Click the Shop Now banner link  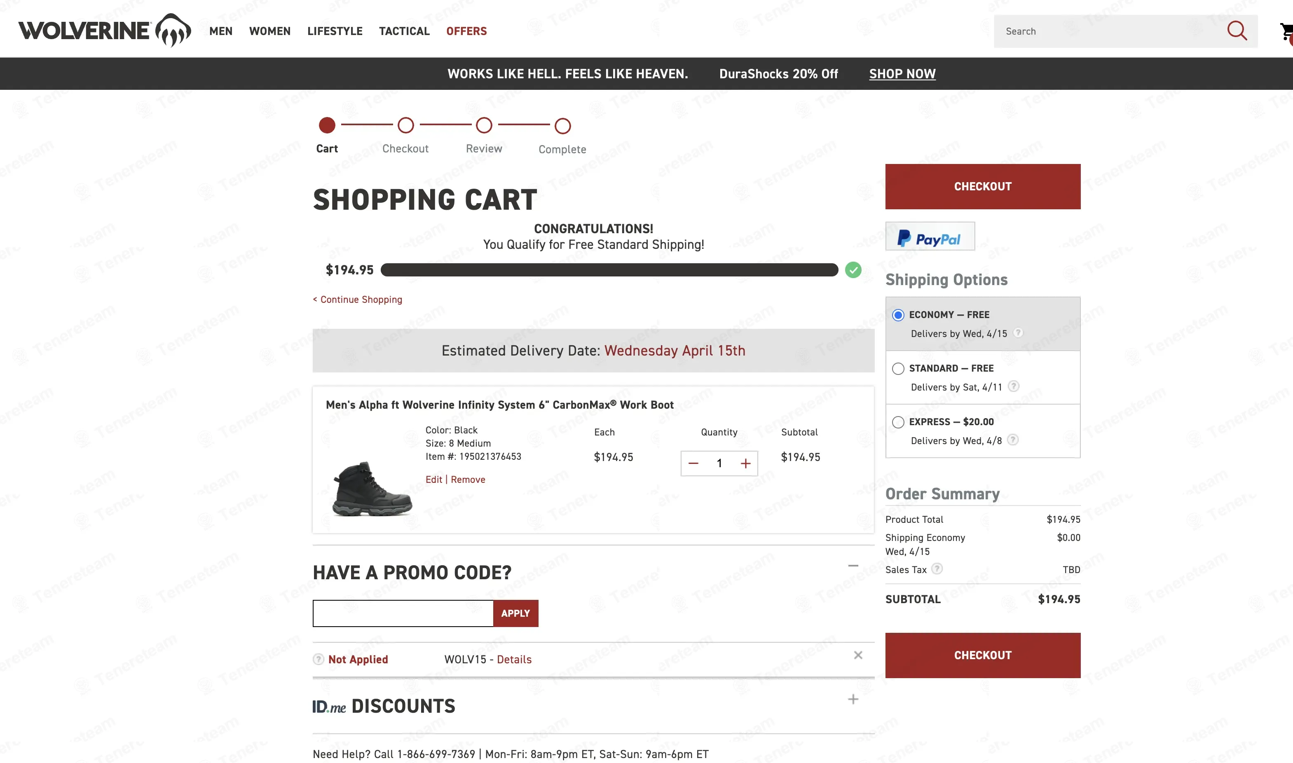point(902,74)
